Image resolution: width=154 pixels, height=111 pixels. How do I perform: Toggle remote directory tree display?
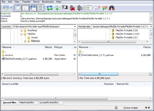coord(33,8)
